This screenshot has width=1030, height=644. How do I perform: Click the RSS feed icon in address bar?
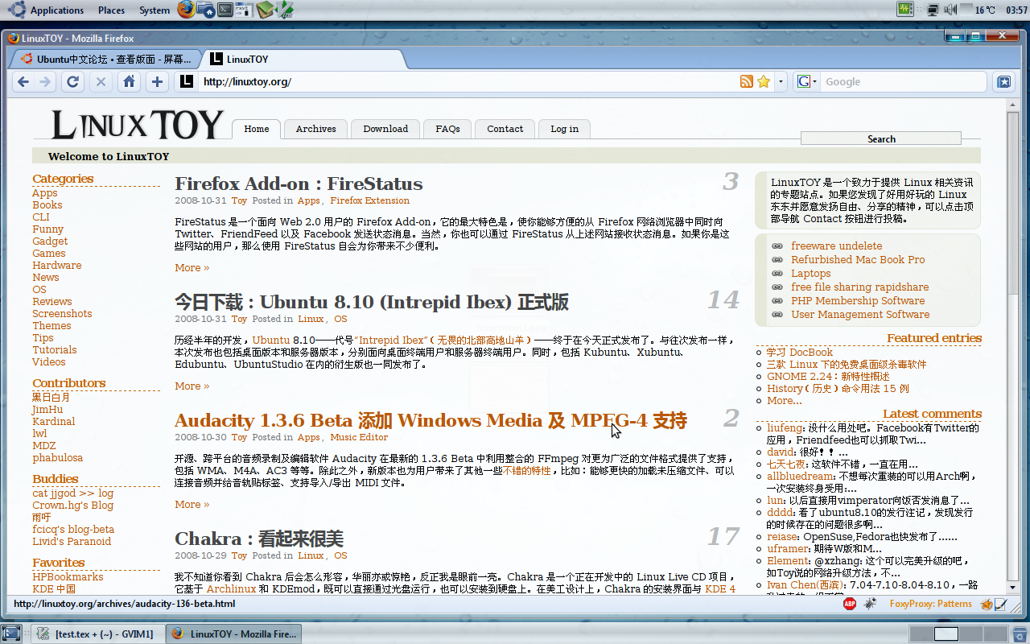[747, 81]
